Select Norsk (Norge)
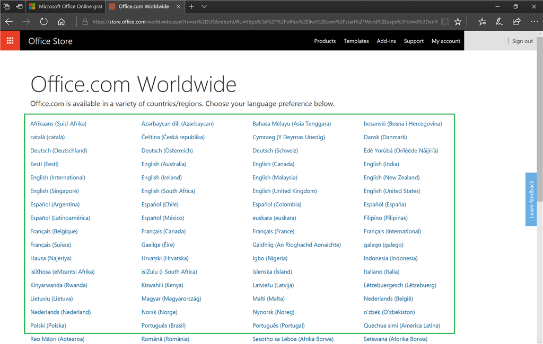Viewport: 543px width, 344px height. click(159, 312)
